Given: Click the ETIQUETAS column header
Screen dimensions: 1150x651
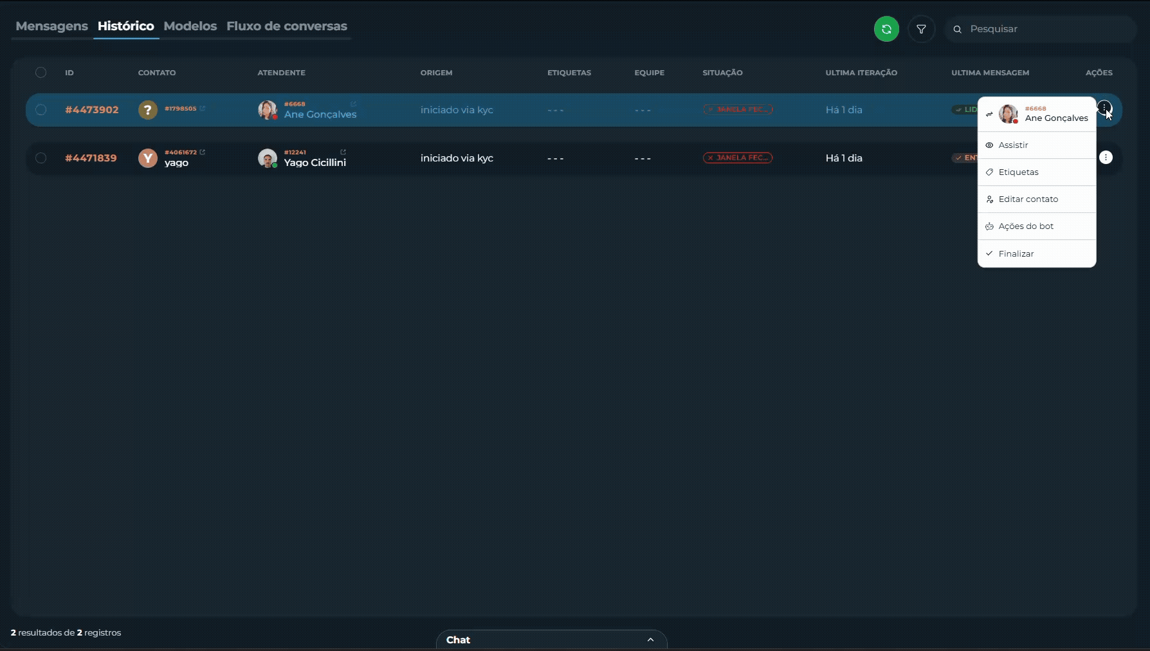Looking at the screenshot, I should click(569, 73).
